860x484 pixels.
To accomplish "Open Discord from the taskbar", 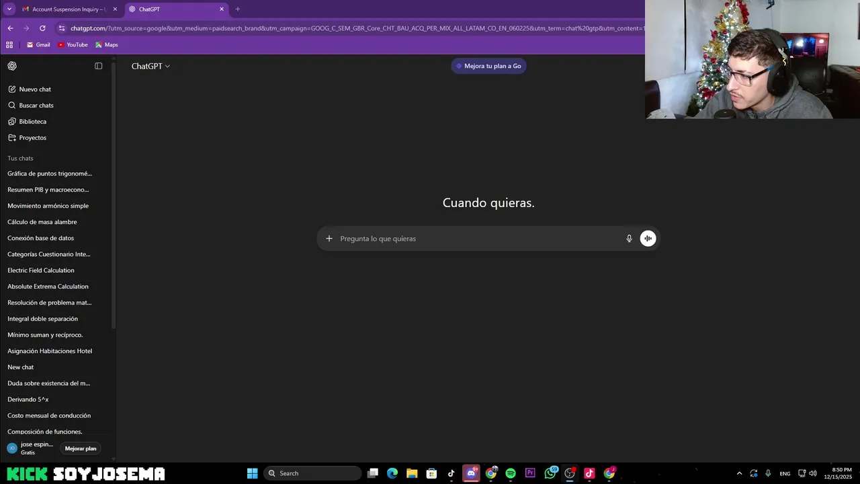I will tap(471, 473).
